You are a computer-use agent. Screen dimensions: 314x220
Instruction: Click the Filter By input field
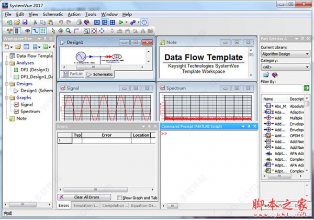(282, 88)
